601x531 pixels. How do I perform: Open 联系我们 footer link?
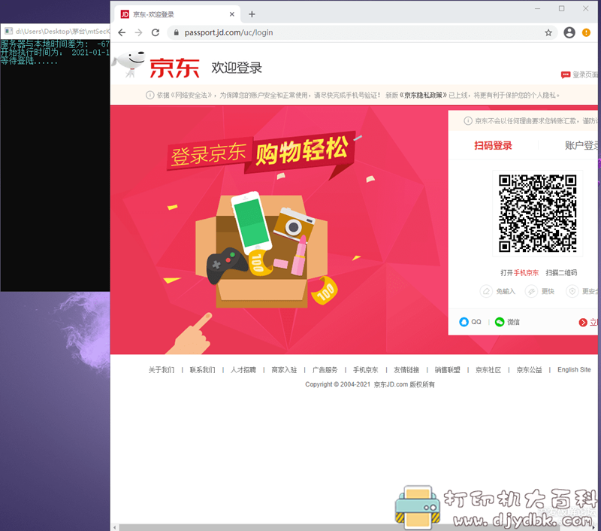point(202,369)
